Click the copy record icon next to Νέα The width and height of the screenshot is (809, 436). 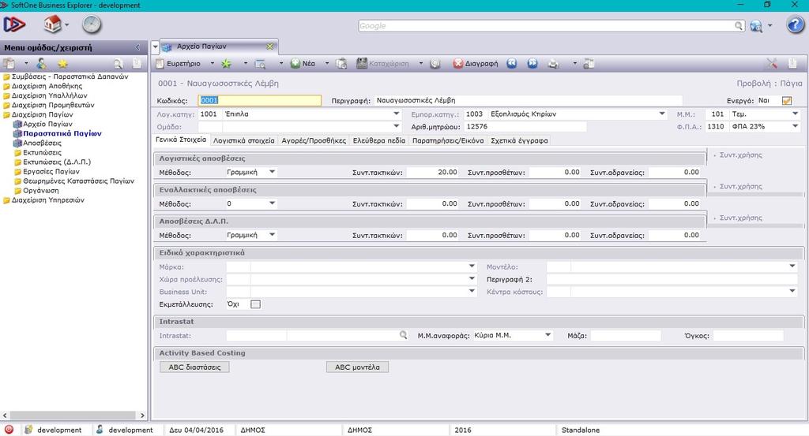pos(341,64)
